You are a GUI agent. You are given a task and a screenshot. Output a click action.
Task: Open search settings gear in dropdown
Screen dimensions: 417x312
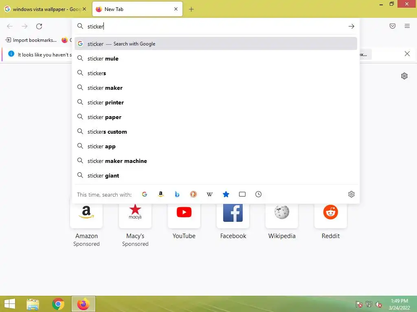click(x=351, y=194)
